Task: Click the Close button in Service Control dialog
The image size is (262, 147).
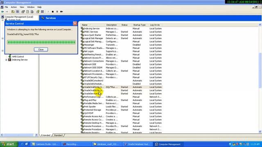Action: click(x=41, y=49)
